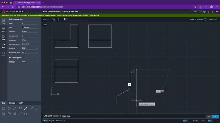Select the Line draw tool
220x123 pixels.
click(31, 109)
